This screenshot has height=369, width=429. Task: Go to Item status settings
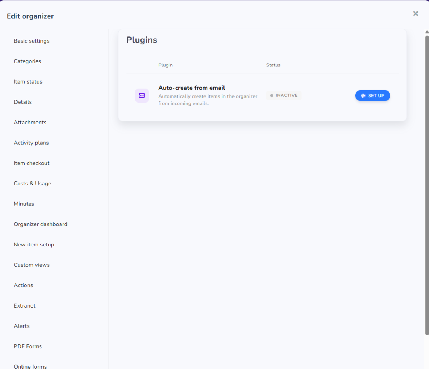point(28,81)
